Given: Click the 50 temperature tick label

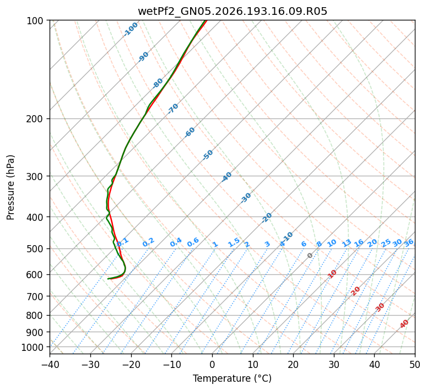Looking at the screenshot, I should tap(415, 365).
